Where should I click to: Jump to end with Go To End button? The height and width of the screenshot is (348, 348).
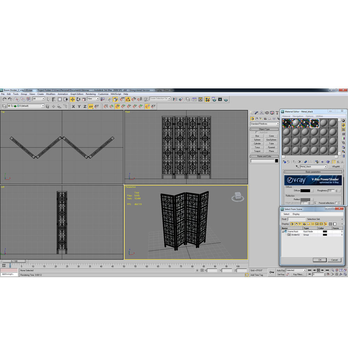tap(327, 270)
